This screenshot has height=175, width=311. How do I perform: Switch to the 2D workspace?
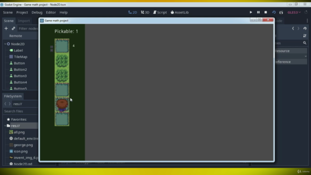tap(133, 12)
